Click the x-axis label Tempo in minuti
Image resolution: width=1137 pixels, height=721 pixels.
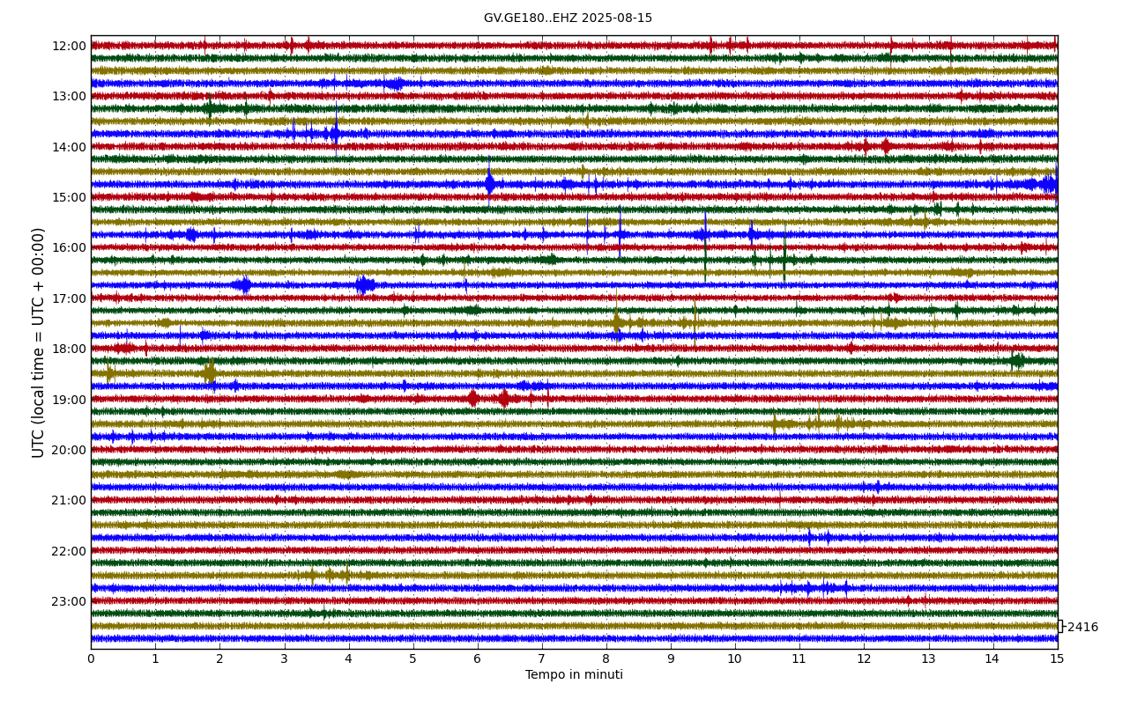pyautogui.click(x=574, y=675)
